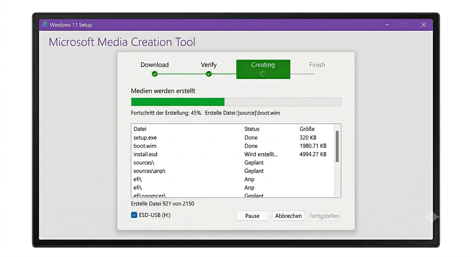Image resolution: width=472 pixels, height=257 pixels.
Task: Uncheck the ESD-USB (H:) checkbox
Action: (134, 215)
